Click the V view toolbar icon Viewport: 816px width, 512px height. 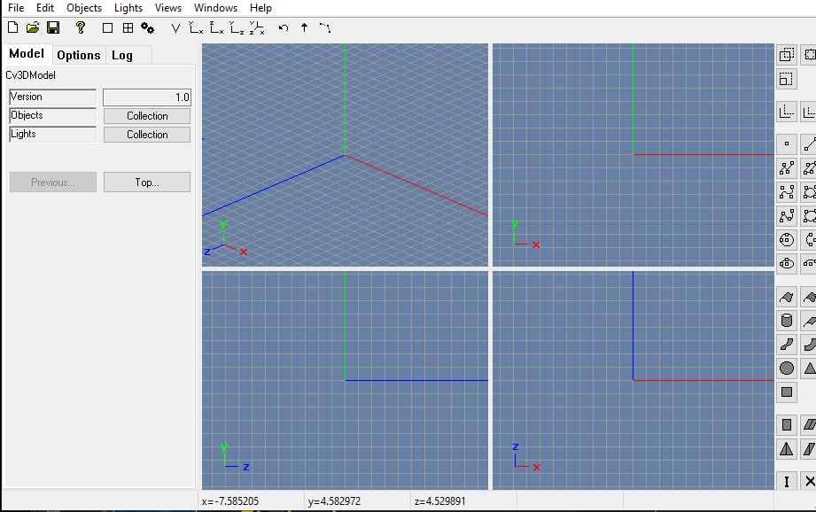pos(175,28)
